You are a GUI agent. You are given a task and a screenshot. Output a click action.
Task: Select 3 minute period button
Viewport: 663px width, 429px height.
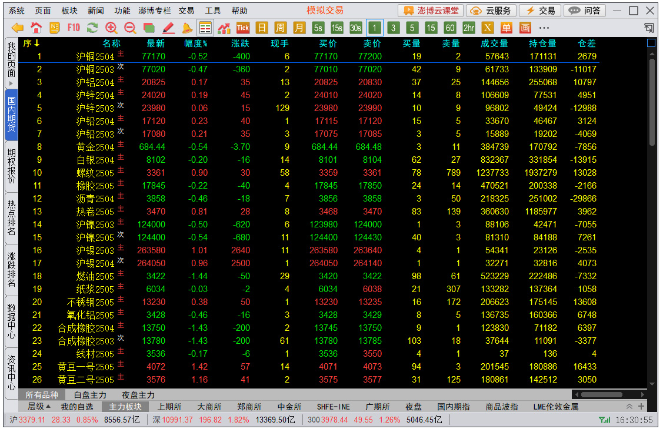click(393, 28)
